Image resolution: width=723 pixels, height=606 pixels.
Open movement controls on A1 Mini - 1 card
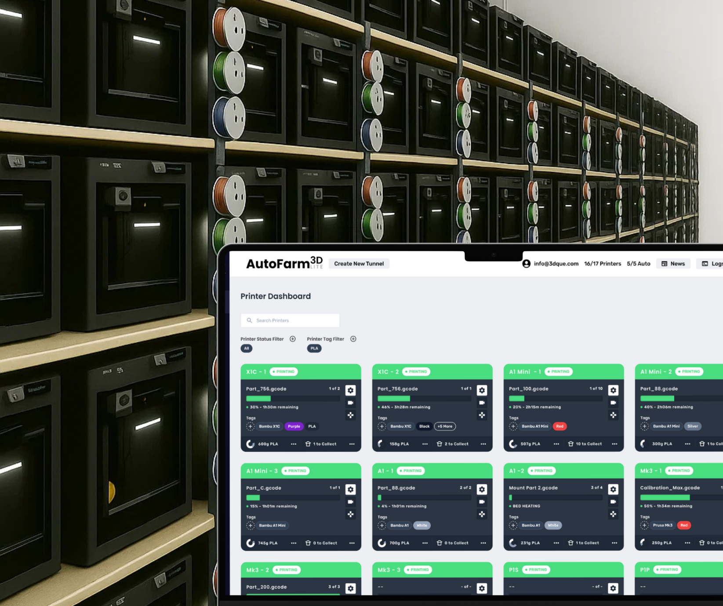[613, 415]
